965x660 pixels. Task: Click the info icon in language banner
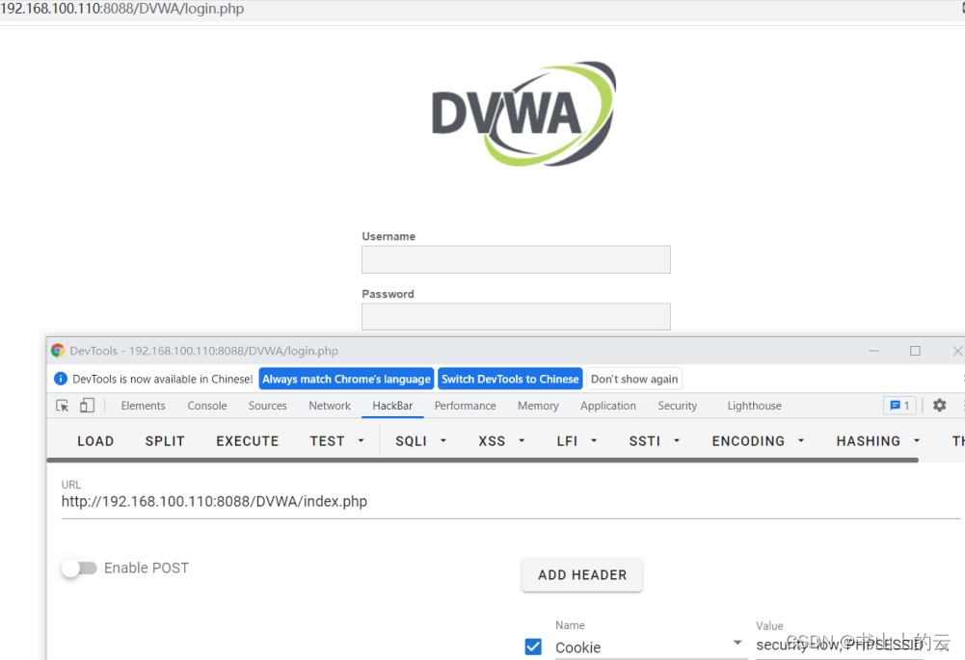coord(61,379)
